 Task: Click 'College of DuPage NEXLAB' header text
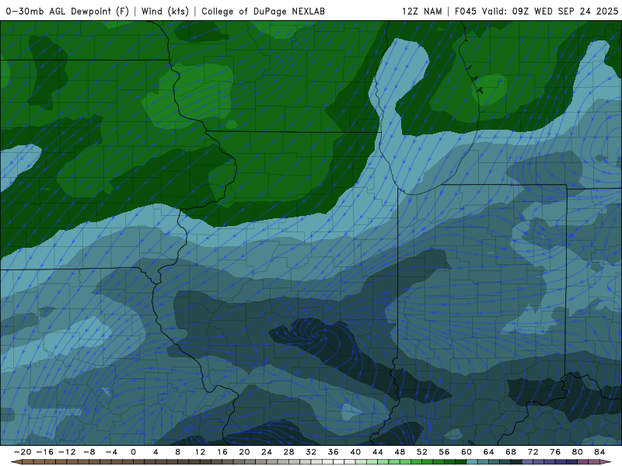pyautogui.click(x=263, y=11)
